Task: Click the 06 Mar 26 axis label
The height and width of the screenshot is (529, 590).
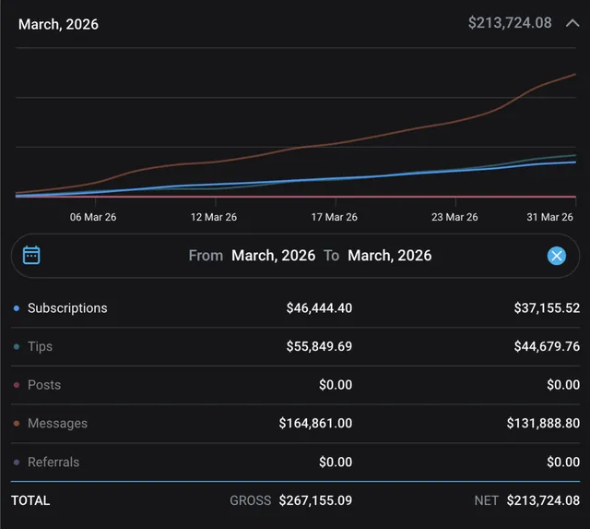Action: (93, 217)
